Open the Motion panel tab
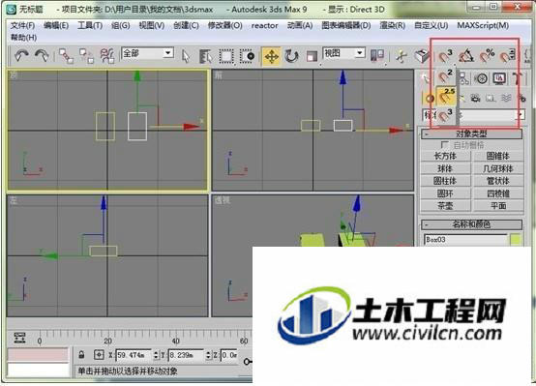The width and height of the screenshot is (536, 386). [x=482, y=79]
